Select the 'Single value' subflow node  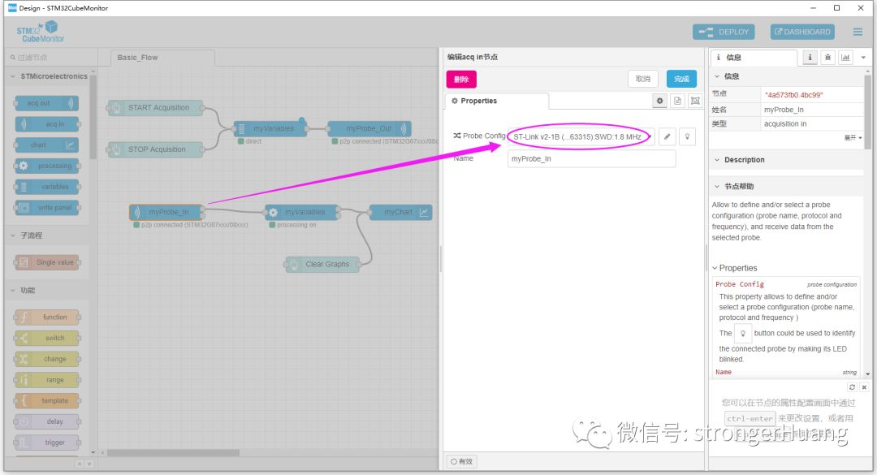point(47,262)
